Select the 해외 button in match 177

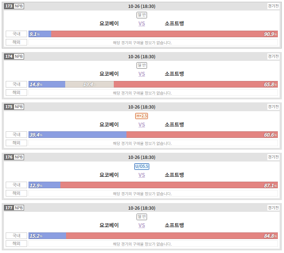click(16, 243)
